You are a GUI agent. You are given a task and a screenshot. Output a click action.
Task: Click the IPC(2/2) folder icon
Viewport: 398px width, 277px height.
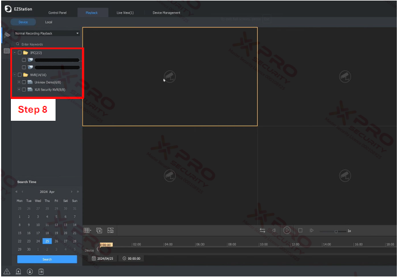26,53
